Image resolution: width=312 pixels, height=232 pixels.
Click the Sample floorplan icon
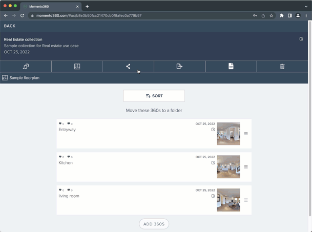pyautogui.click(x=5, y=78)
